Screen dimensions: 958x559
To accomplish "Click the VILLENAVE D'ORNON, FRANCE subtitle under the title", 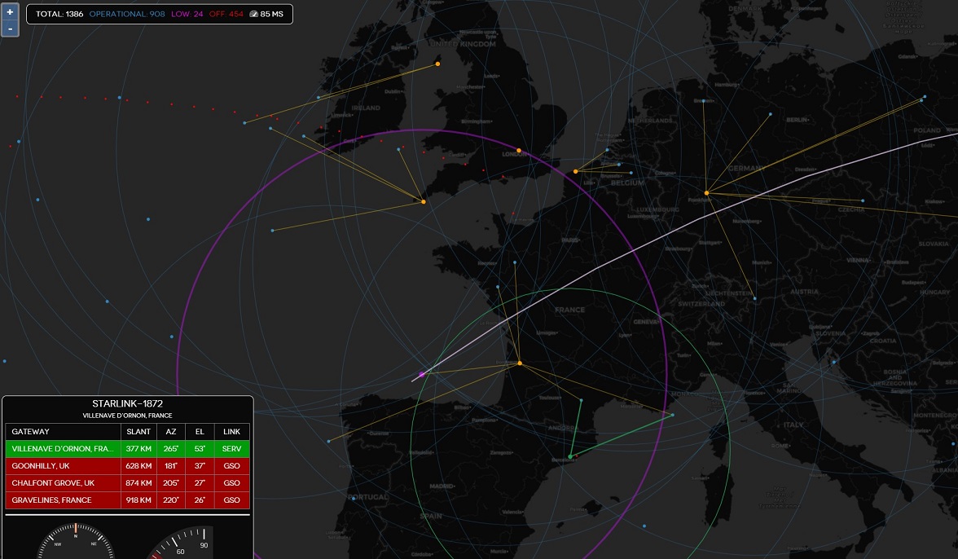I will tap(128, 416).
